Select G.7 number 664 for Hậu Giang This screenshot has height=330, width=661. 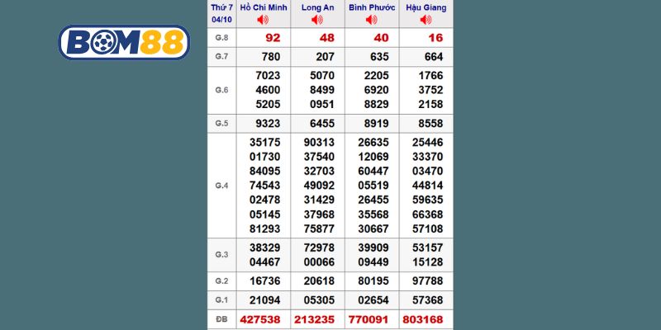click(x=432, y=56)
